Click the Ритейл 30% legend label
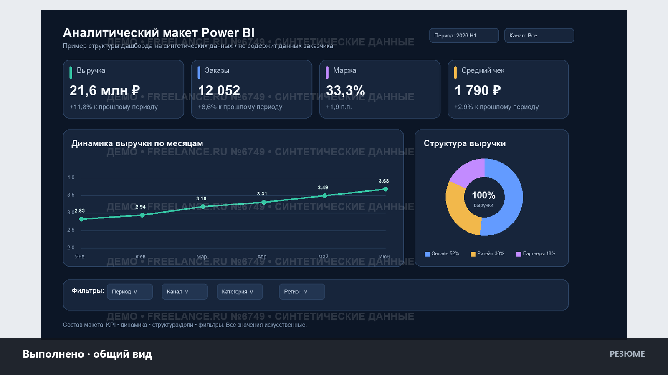The height and width of the screenshot is (375, 668). (x=491, y=254)
